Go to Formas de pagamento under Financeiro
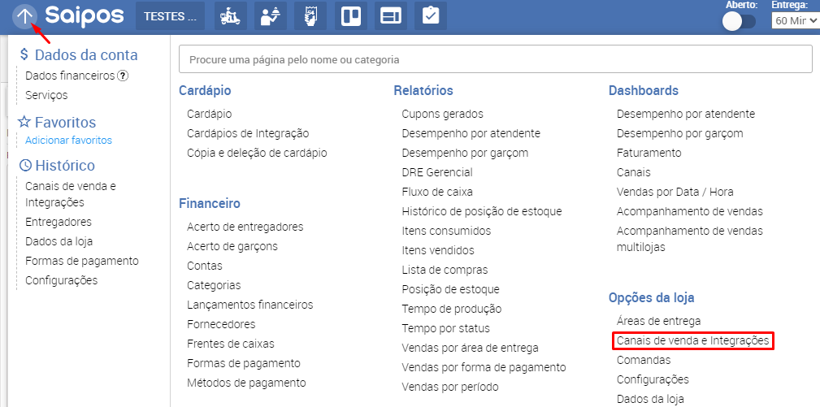This screenshot has width=820, height=407. pyautogui.click(x=243, y=363)
